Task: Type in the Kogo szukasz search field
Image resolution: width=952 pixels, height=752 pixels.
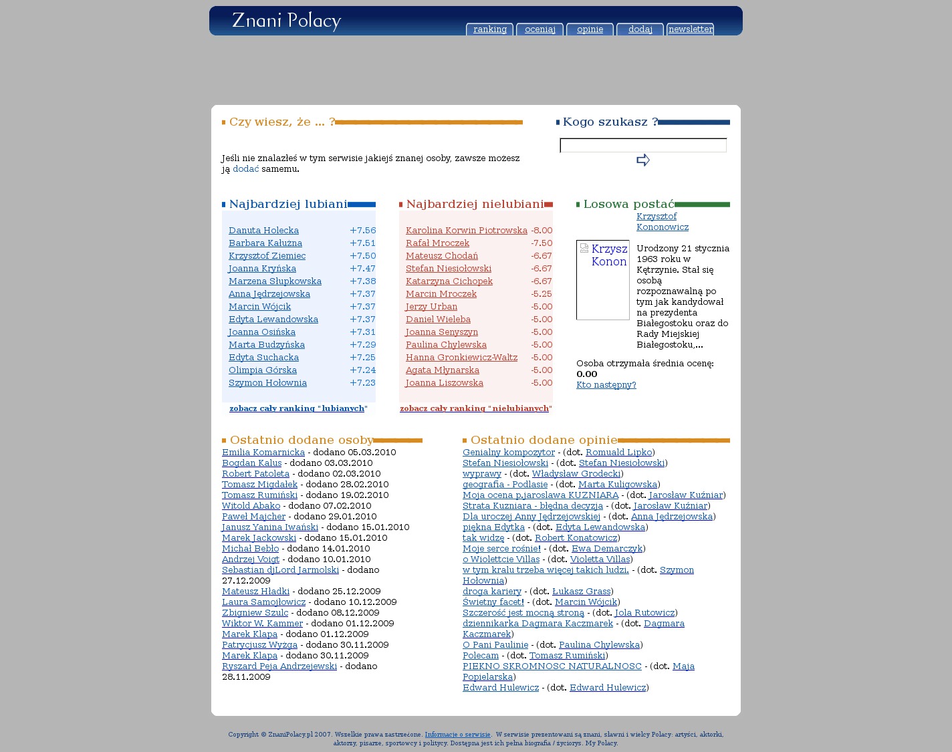Action: 642,145
